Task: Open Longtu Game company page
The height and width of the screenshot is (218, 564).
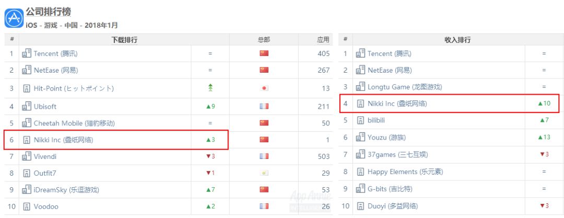Action: pyautogui.click(x=408, y=87)
